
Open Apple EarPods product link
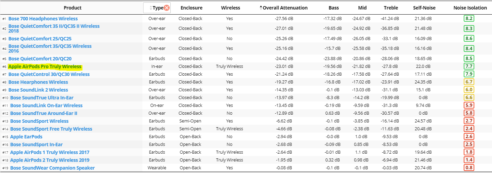(x=26, y=137)
